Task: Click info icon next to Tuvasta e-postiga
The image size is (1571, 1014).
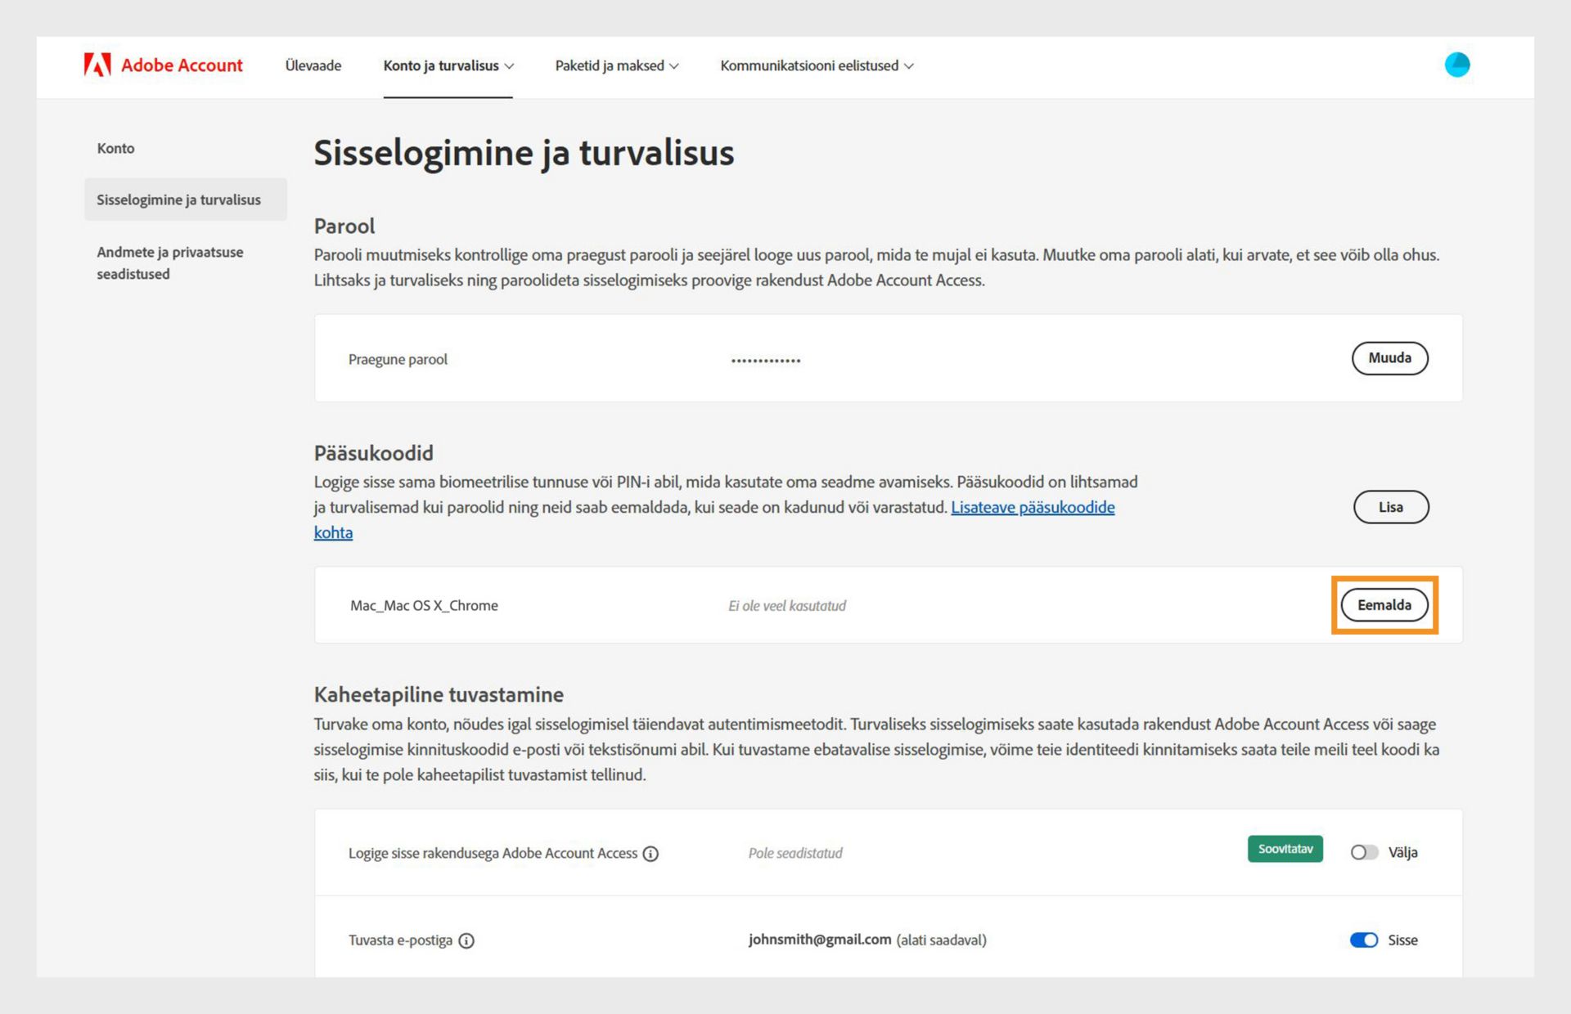Action: pyautogui.click(x=466, y=940)
